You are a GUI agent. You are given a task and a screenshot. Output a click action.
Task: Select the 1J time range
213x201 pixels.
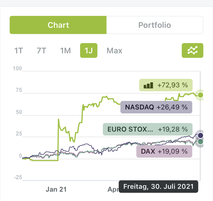(x=89, y=51)
